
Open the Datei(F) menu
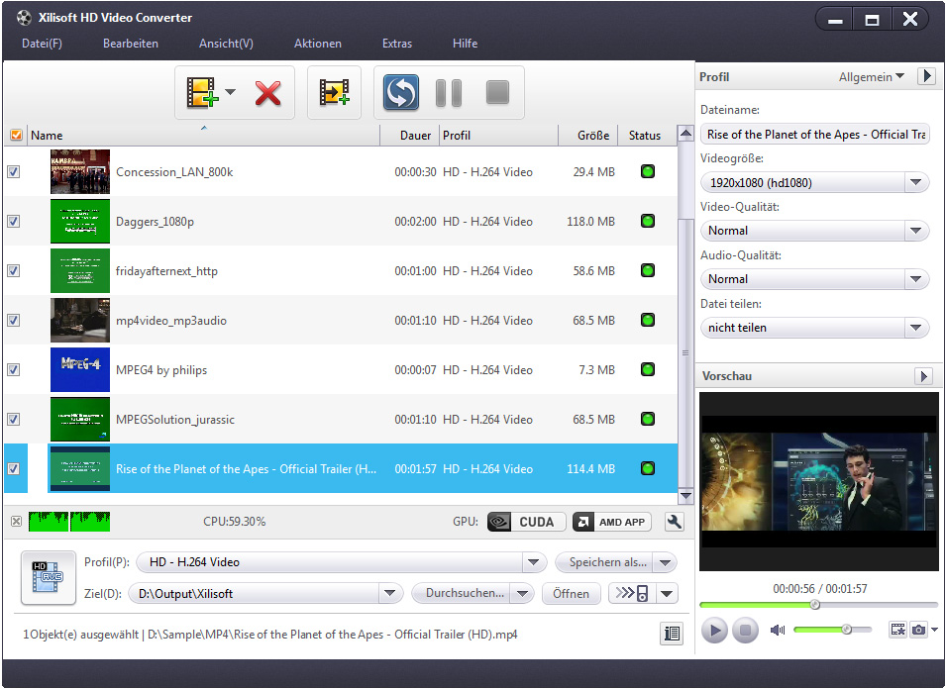pos(42,44)
